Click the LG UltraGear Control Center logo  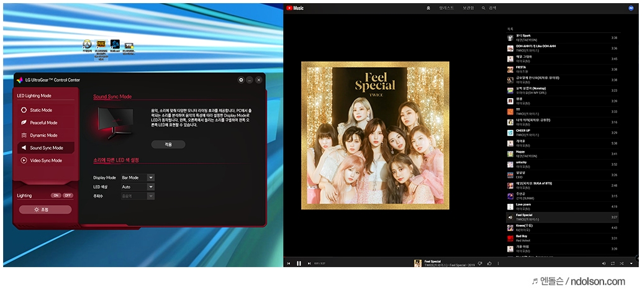(x=20, y=80)
